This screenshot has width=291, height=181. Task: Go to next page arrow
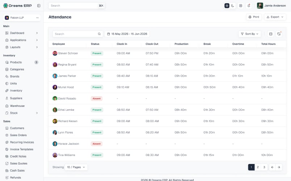(279, 167)
